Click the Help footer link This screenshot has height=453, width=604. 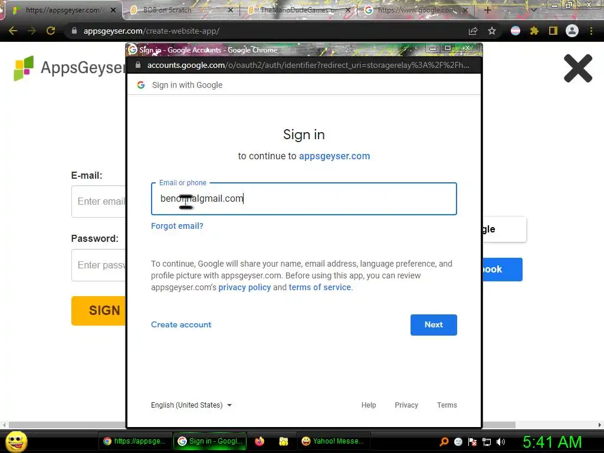tap(369, 405)
